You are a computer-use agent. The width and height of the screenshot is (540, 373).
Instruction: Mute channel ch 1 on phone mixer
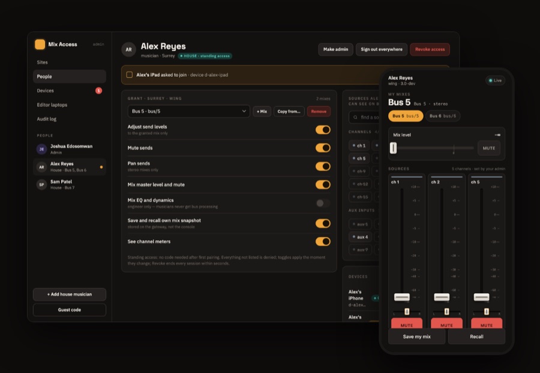407,323
